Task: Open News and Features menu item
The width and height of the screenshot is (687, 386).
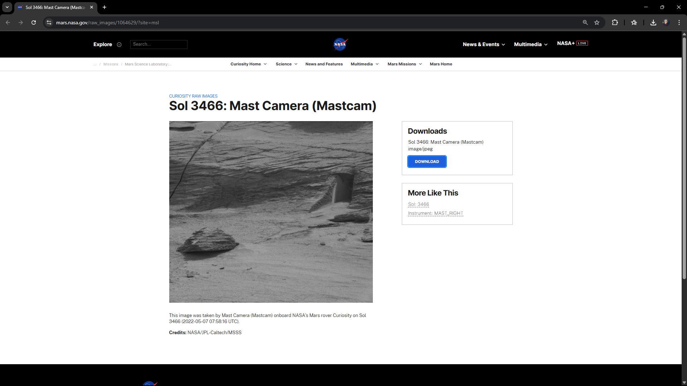Action: click(324, 64)
